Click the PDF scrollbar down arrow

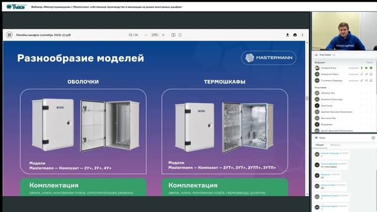click(307, 194)
